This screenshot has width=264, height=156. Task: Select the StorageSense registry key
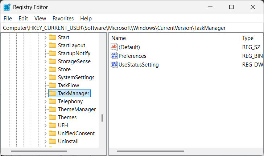pos(74,61)
